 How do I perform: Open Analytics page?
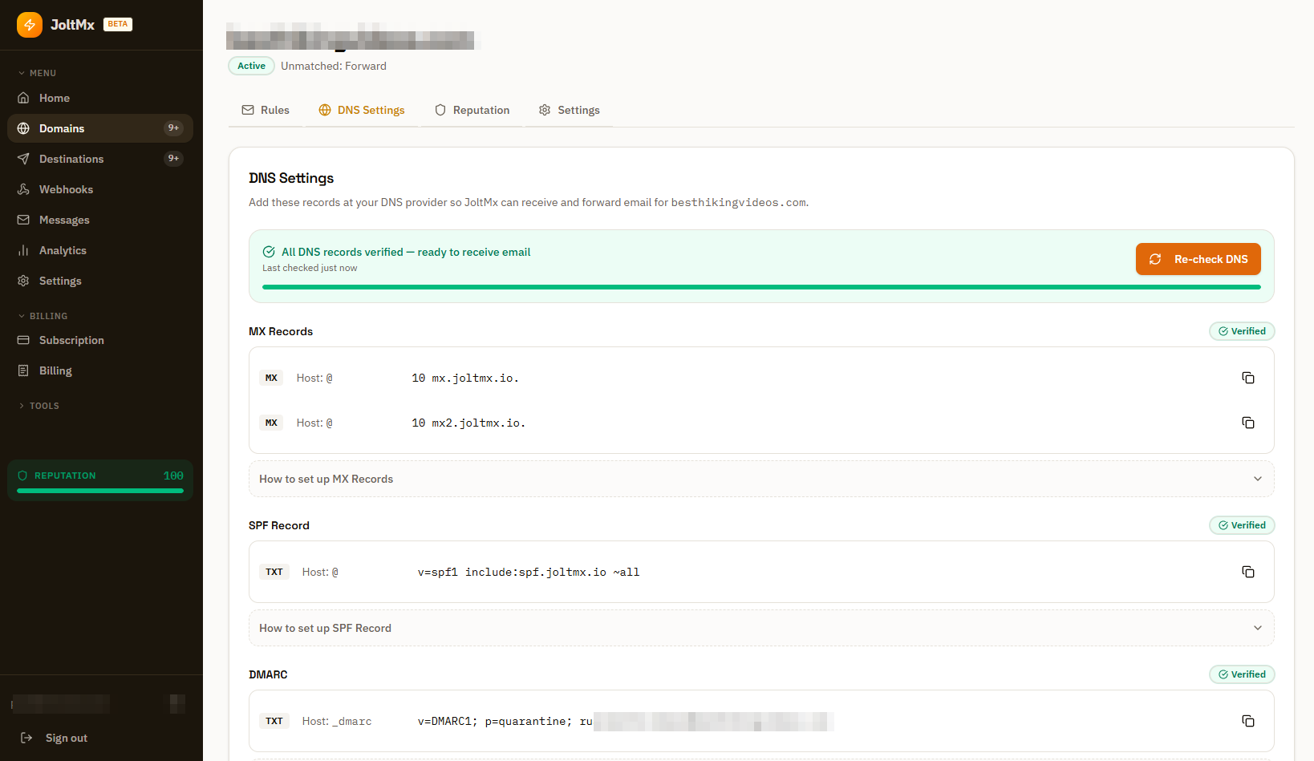pyautogui.click(x=100, y=250)
